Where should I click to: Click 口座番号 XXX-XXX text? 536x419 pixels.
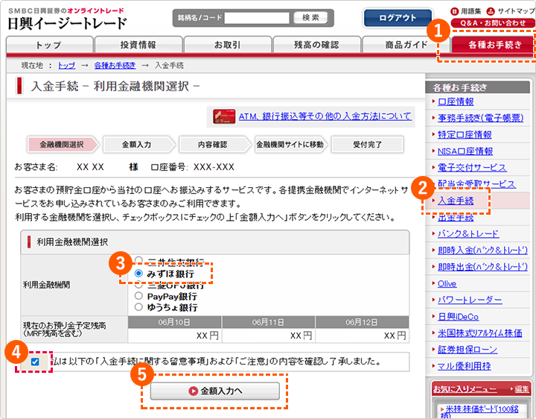pyautogui.click(x=193, y=167)
